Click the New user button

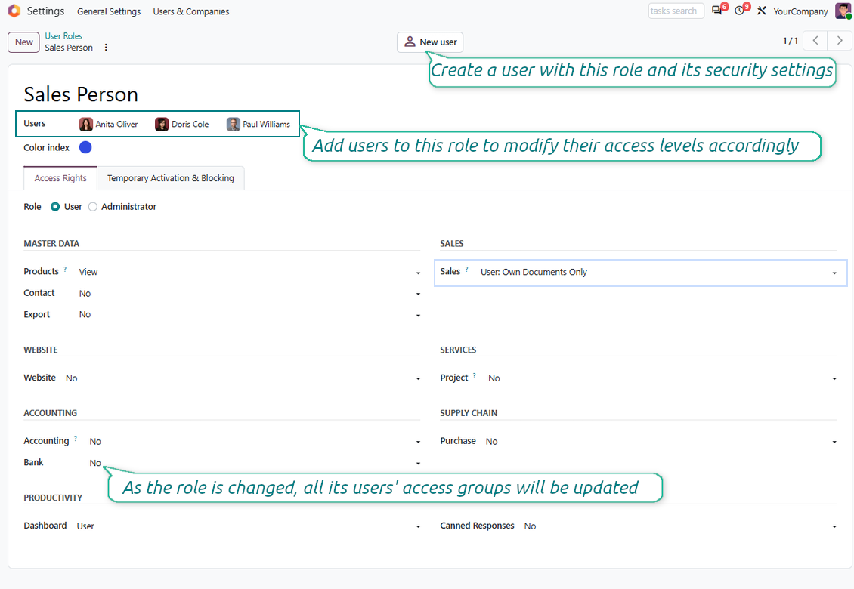(430, 42)
